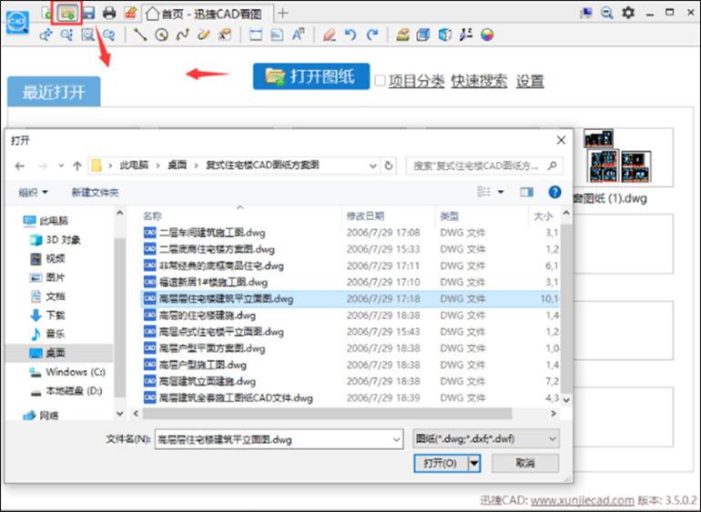Add a new tab with the plus button
The image size is (701, 512).
pos(282,14)
